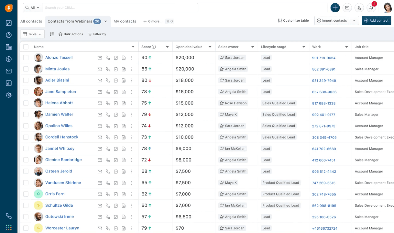Switch to the All contacts tab
394x233 pixels.
pyautogui.click(x=31, y=21)
